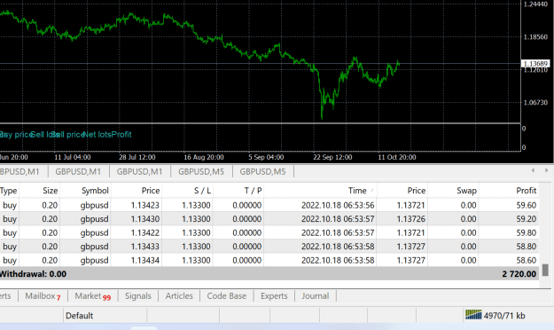Select the 4970/71 kb traffic indicator
The width and height of the screenshot is (554, 330).
[x=503, y=316]
